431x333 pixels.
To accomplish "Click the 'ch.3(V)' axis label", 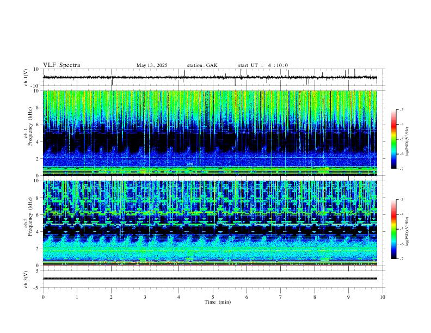I will click(x=26, y=279).
